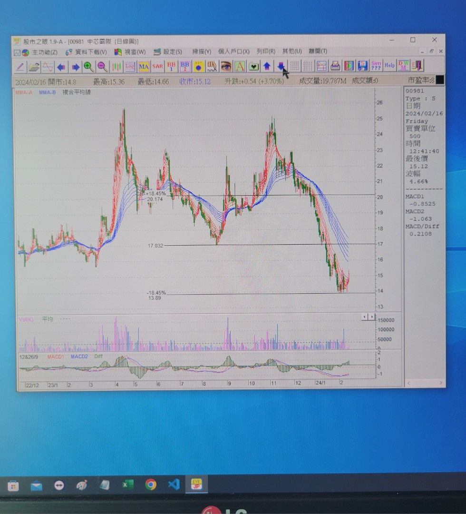
Task: Click the blue left arrow icon
Action: pos(61,67)
